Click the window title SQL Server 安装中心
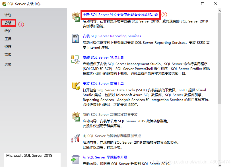Screen dimensions: 233x167 (24, 4)
